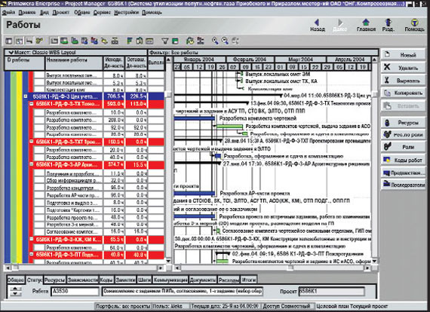Open the Настройки menu

point(127,13)
